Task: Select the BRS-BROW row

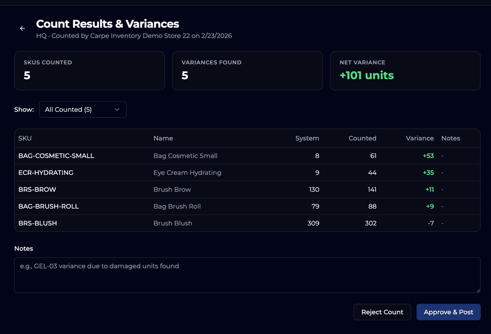Action: [164, 190]
